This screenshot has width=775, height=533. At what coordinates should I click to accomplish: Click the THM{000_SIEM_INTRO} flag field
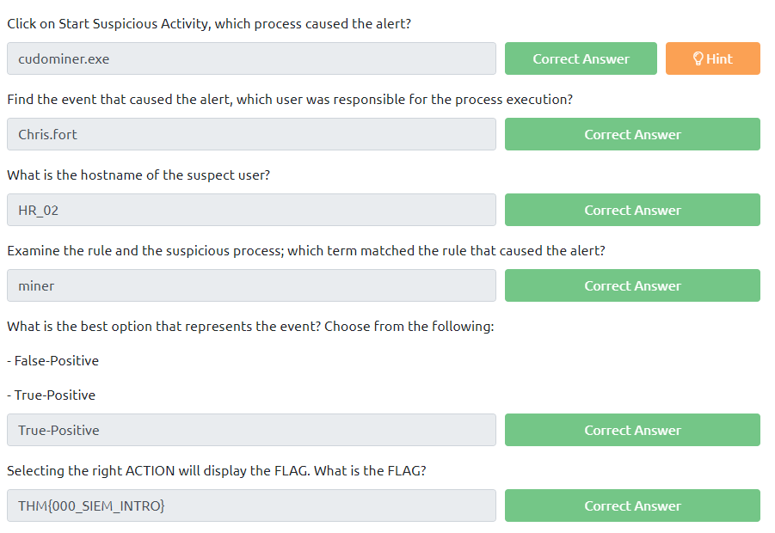(x=251, y=505)
